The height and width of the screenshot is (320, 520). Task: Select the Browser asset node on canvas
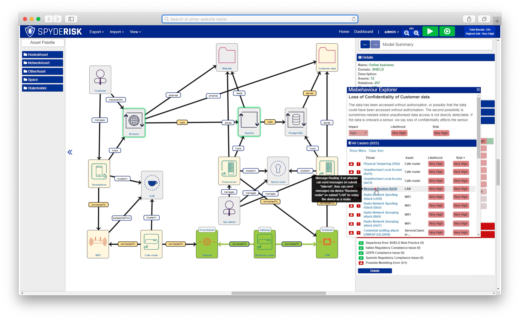[x=134, y=122]
